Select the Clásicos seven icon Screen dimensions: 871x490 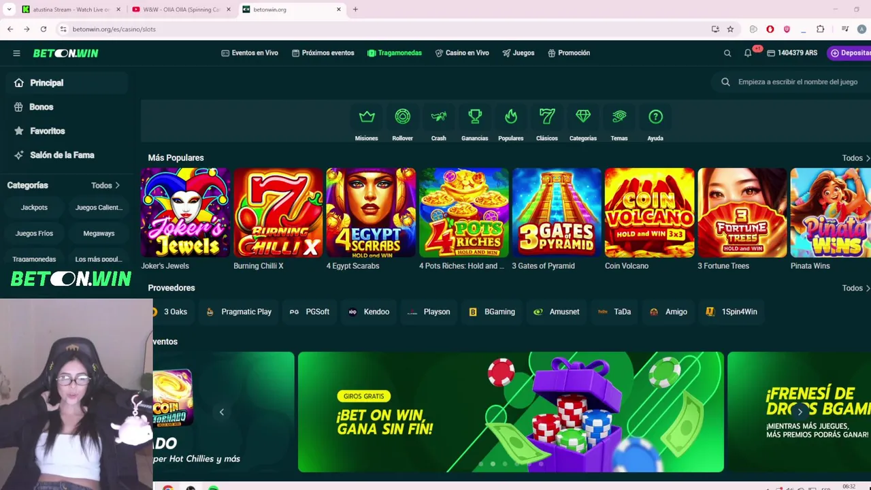pos(547,117)
